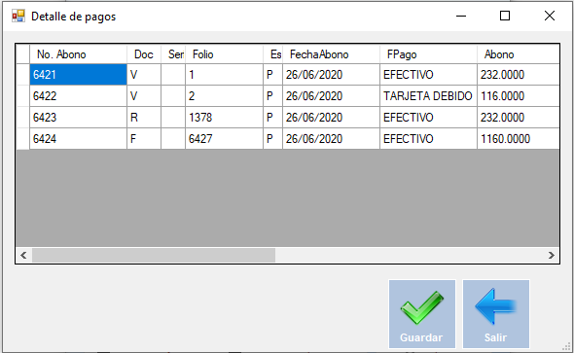Sort by the No. Abono column header
The height and width of the screenshot is (353, 574).
(78, 54)
